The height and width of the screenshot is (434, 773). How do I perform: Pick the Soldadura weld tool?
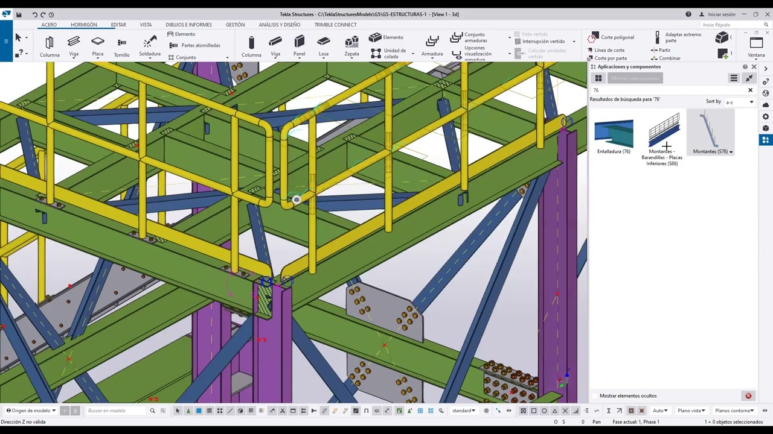click(150, 46)
